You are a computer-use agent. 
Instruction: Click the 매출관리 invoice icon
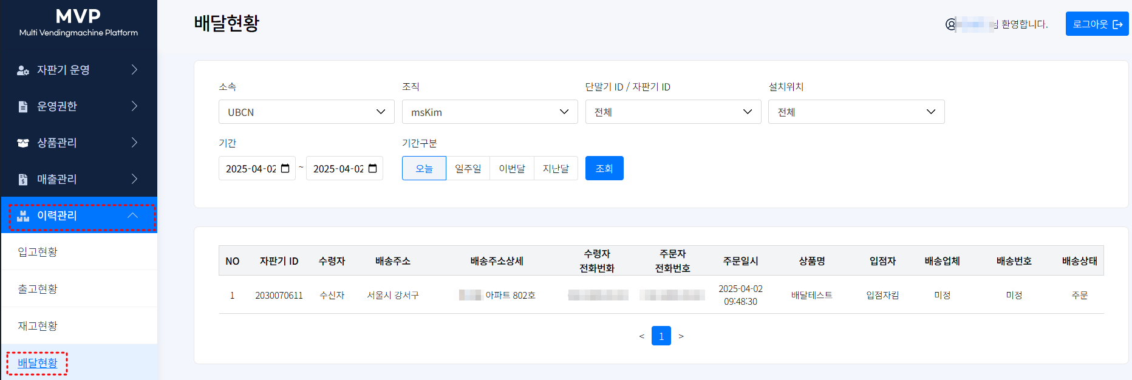pos(23,180)
